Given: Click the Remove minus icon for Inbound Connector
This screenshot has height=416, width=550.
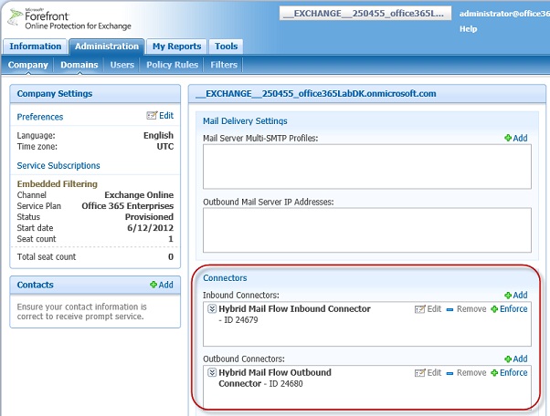Looking at the screenshot, I should click(x=450, y=309).
